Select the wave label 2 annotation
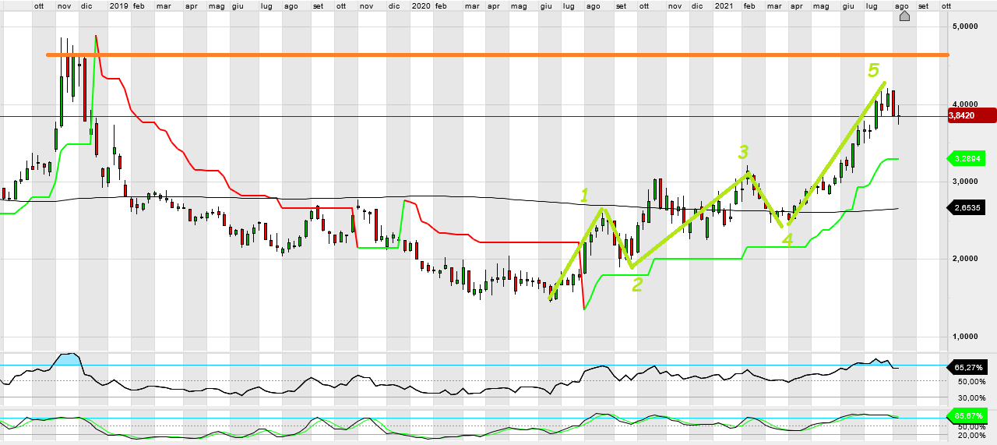Screen dimensions: 997x445 tap(637, 285)
